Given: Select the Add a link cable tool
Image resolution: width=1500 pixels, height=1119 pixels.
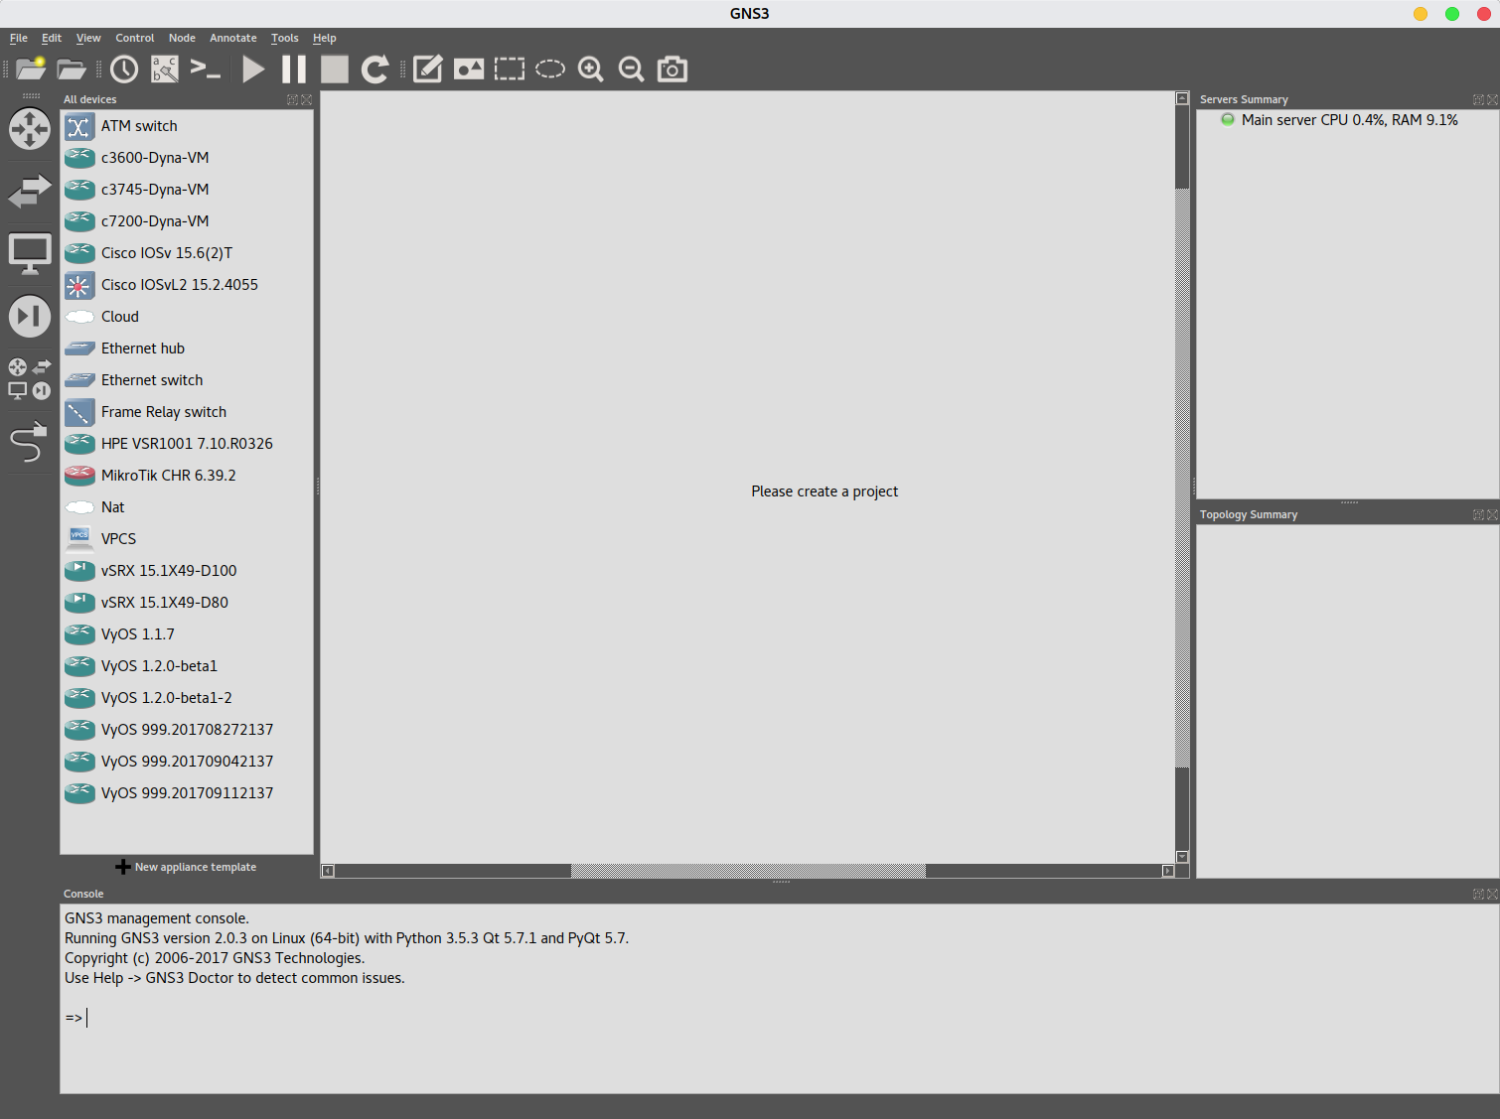Looking at the screenshot, I should point(29,442).
